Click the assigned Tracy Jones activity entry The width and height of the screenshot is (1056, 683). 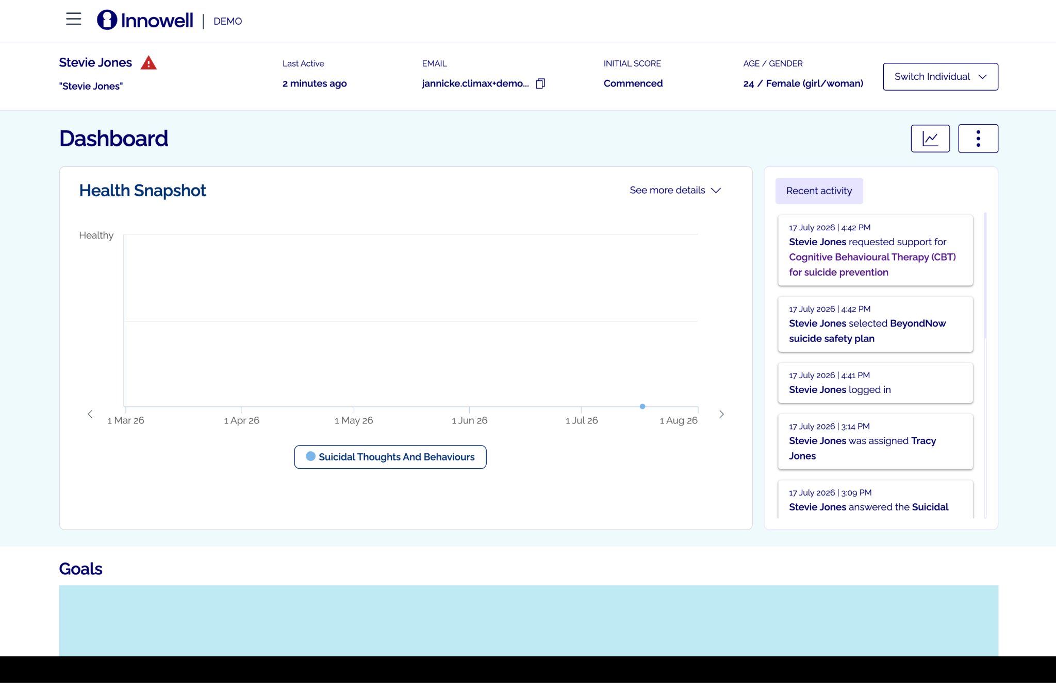875,441
